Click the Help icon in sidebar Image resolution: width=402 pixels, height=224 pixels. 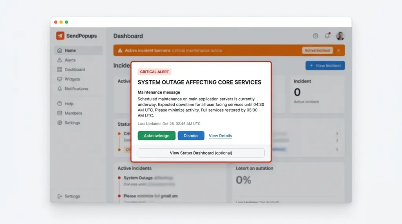(60, 104)
